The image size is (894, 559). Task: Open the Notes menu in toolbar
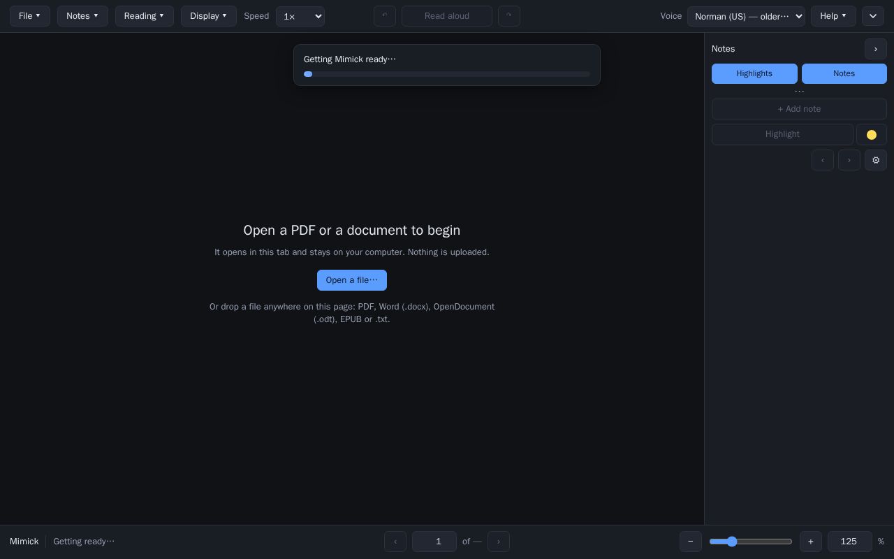coord(82,16)
